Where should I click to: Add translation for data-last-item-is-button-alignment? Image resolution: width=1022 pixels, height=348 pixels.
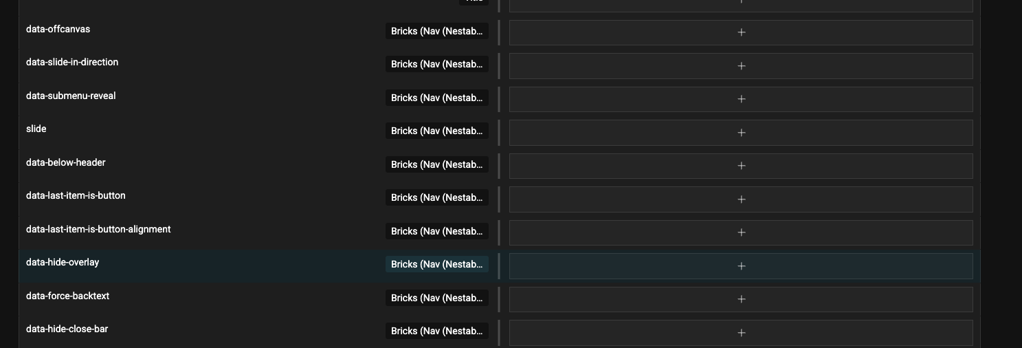tap(741, 232)
